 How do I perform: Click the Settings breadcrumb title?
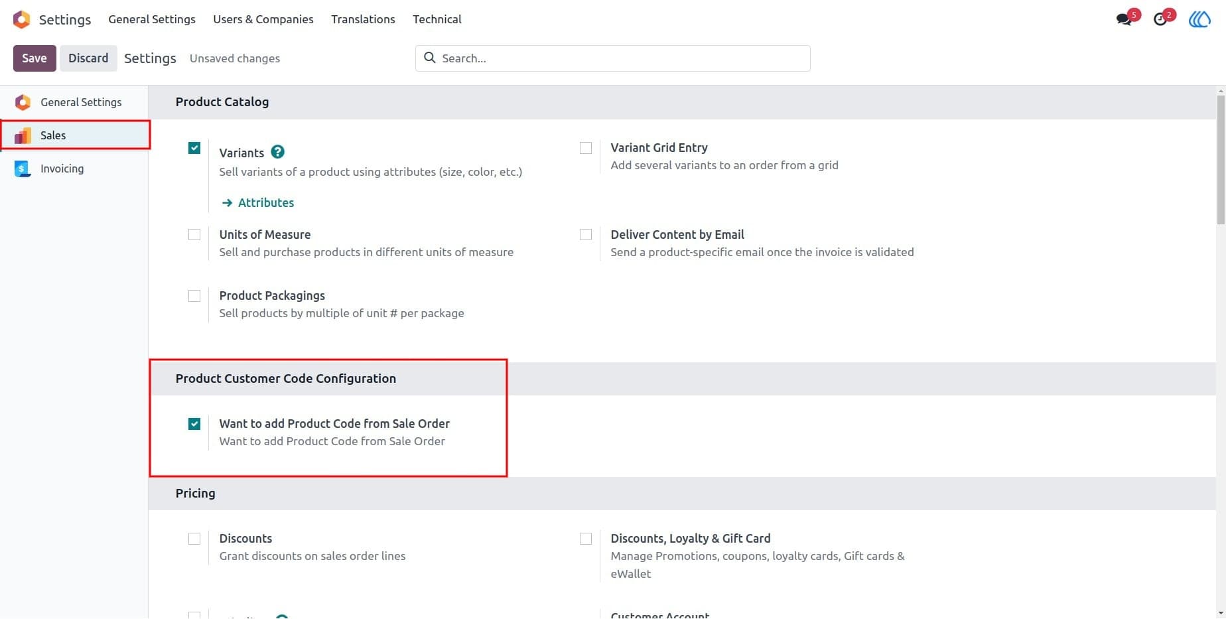[x=150, y=58]
